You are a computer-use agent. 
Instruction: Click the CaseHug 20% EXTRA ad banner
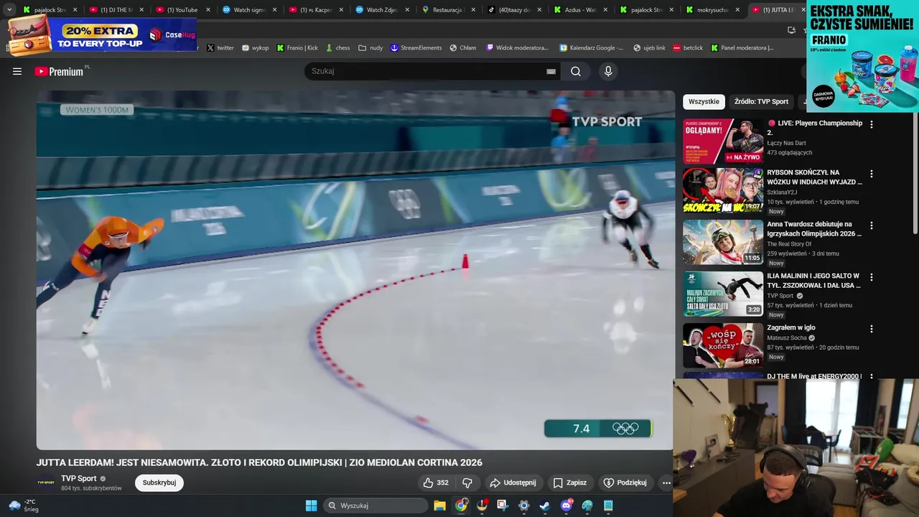(x=103, y=34)
